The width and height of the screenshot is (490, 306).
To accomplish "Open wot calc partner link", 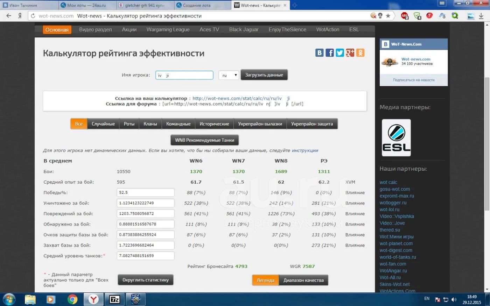I will pyautogui.click(x=388, y=182).
